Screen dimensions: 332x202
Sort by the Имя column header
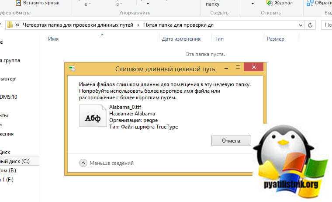click(53, 39)
